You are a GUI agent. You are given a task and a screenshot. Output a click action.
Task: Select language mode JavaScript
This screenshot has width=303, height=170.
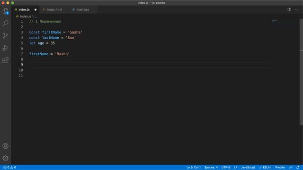(x=248, y=167)
